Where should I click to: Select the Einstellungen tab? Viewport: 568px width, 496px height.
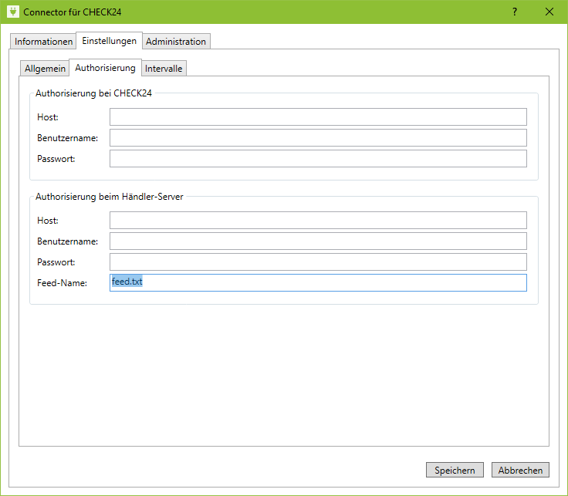coord(109,41)
